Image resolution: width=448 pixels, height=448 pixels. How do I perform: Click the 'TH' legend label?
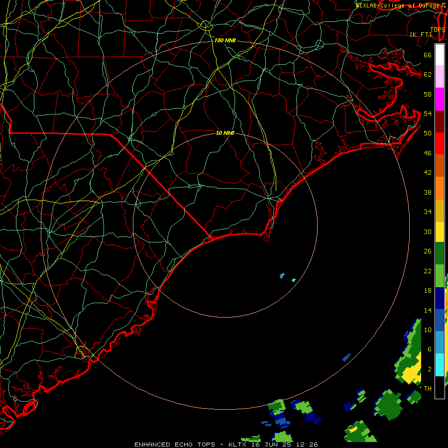pos(428,388)
